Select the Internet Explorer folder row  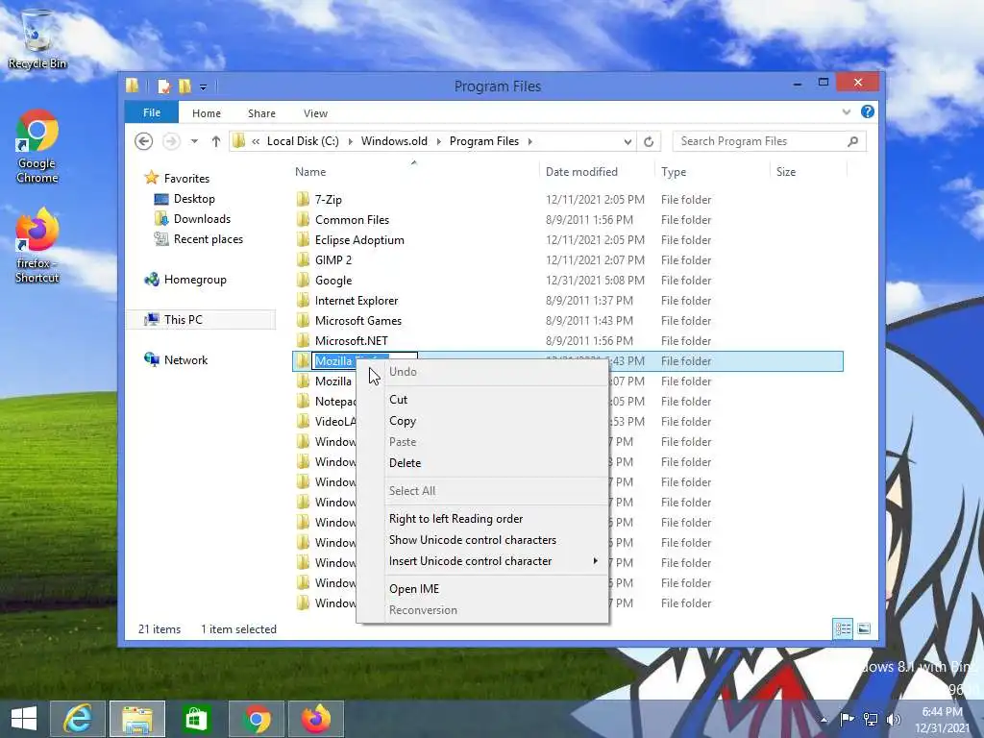(568, 301)
